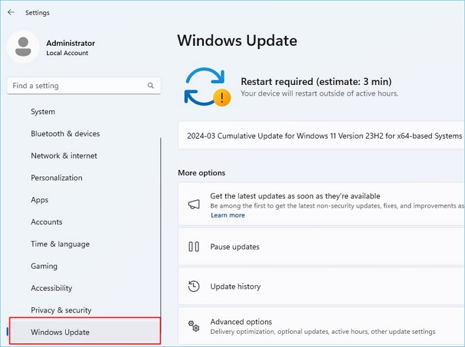Click the back arrow icon
The image size is (465, 347).
click(11, 12)
